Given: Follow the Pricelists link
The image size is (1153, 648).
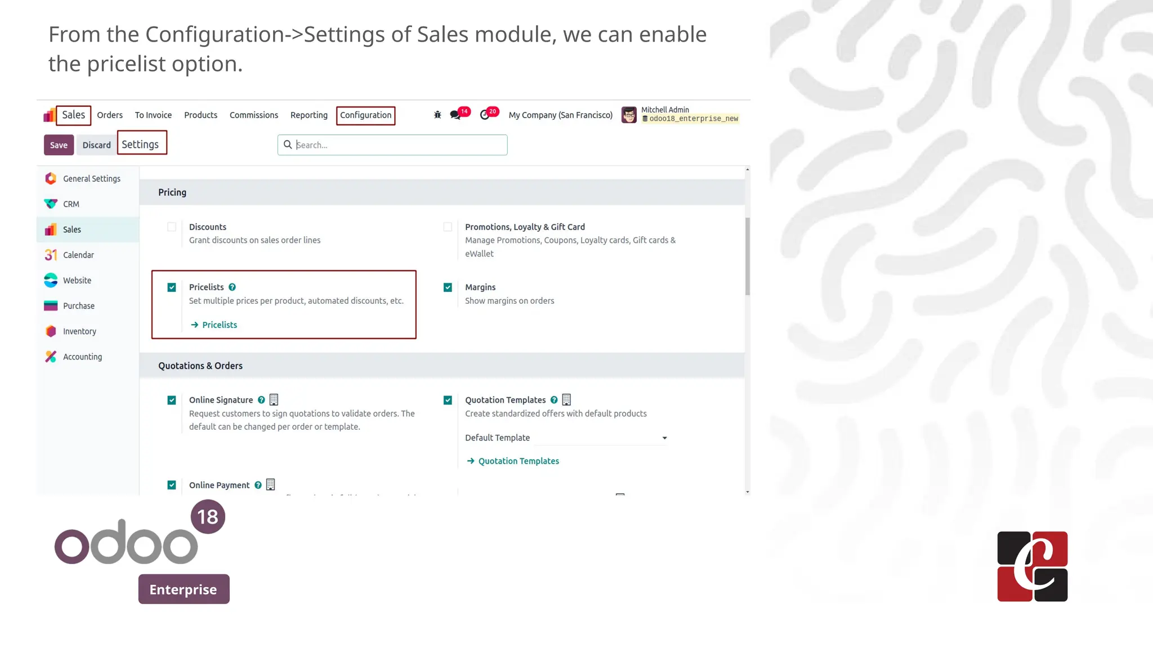Looking at the screenshot, I should (220, 325).
